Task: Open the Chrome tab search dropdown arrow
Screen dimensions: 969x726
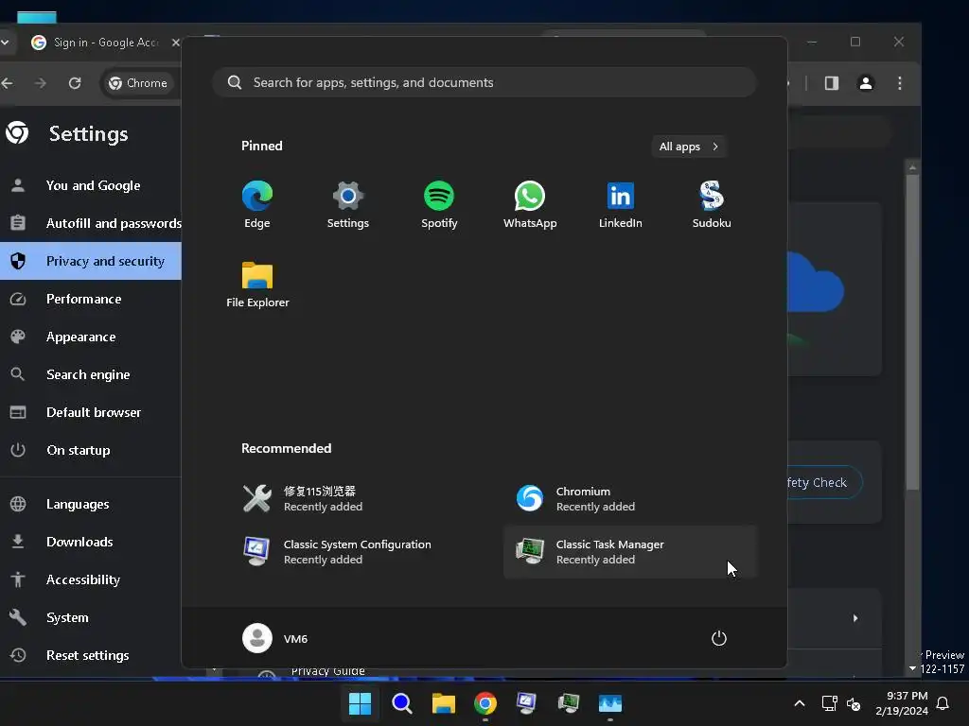Action: (x=5, y=42)
